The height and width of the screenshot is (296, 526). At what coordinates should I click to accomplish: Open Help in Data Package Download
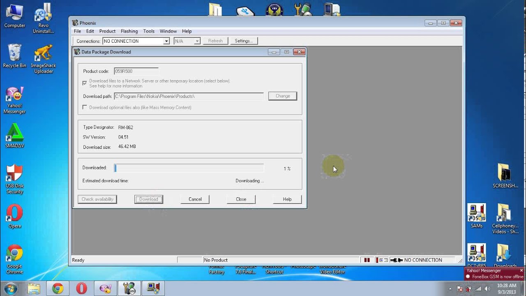(x=287, y=199)
